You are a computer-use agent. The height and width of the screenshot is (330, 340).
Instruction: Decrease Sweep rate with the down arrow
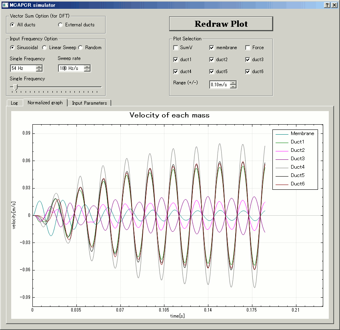click(x=87, y=70)
